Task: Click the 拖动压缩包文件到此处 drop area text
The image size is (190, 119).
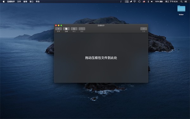Action: pos(101,58)
